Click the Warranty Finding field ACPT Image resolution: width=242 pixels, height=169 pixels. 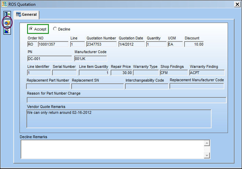pyautogui.click(x=207, y=73)
